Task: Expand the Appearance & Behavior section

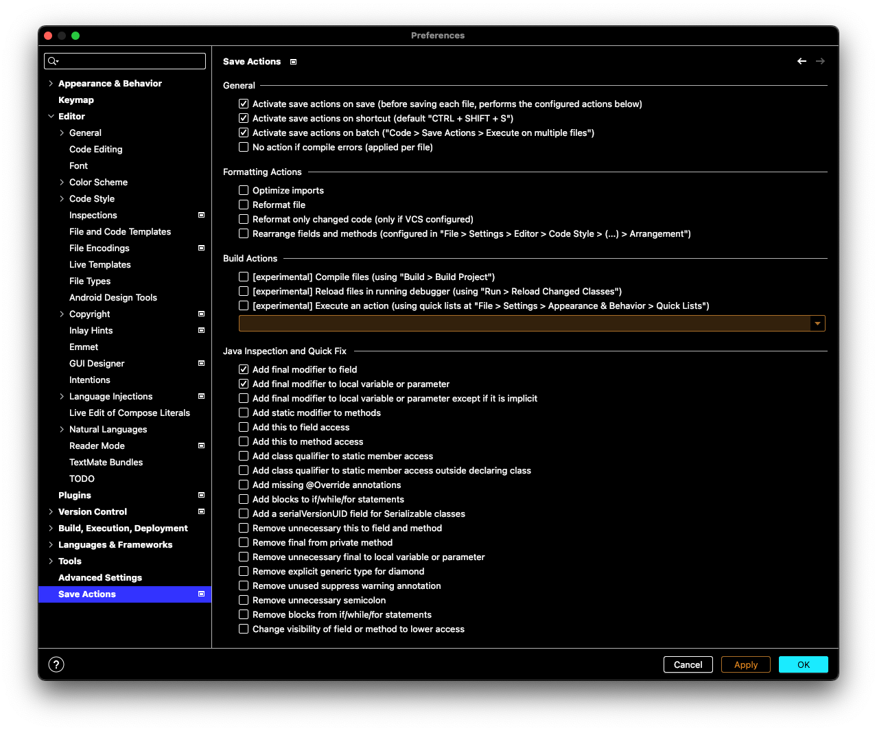Action: (51, 84)
